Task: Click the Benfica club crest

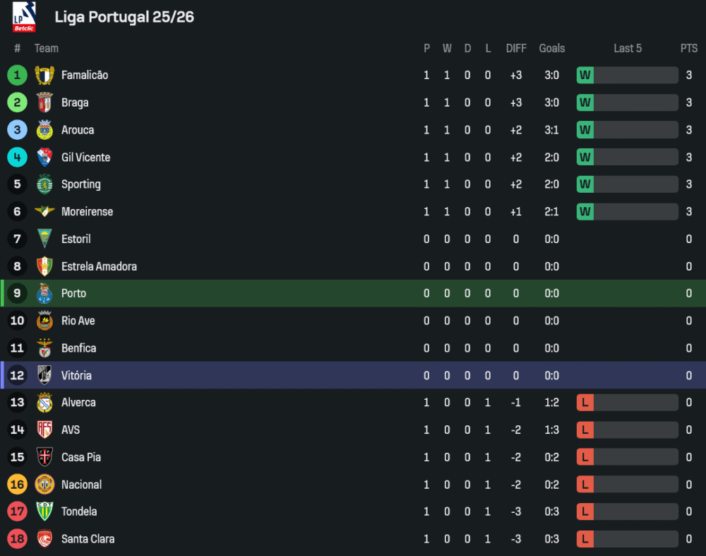Action: (44, 348)
